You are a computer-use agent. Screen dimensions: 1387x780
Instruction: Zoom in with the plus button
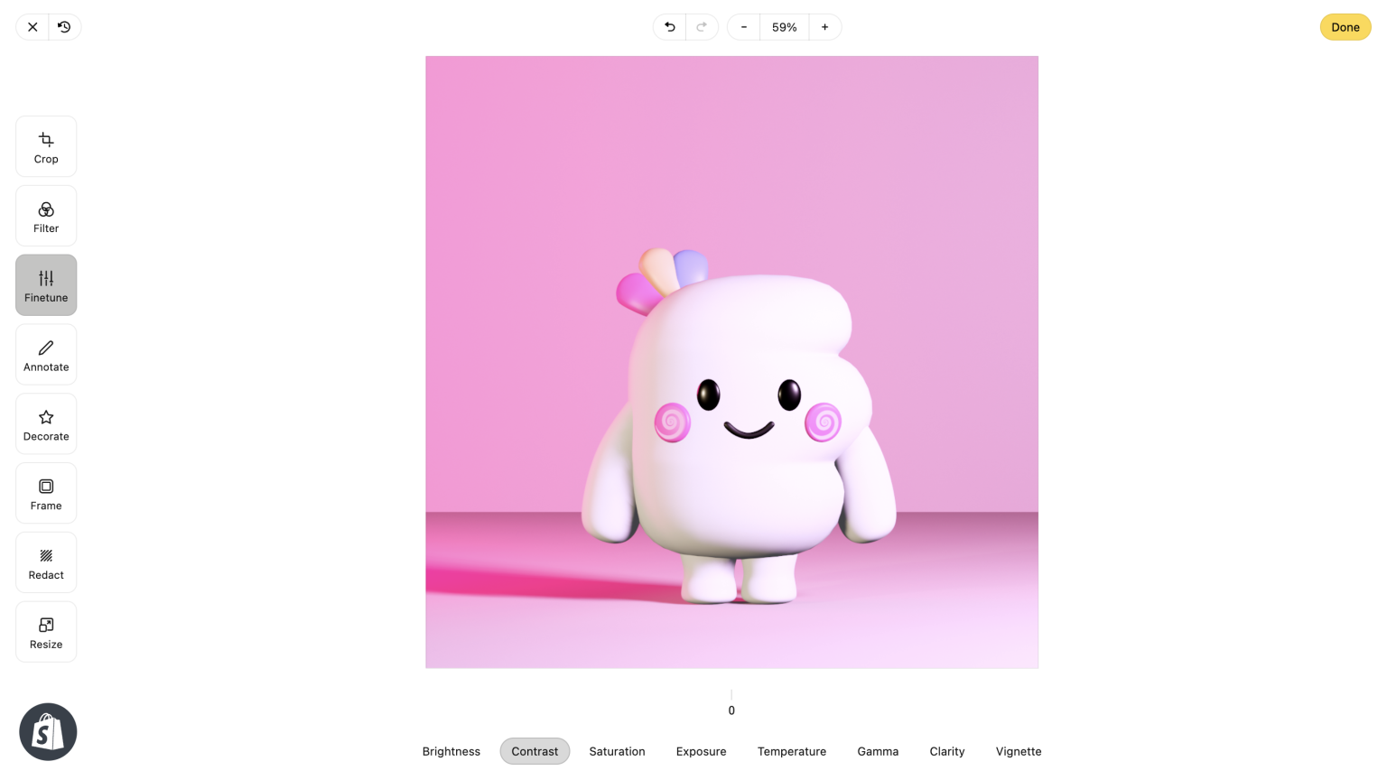click(824, 27)
